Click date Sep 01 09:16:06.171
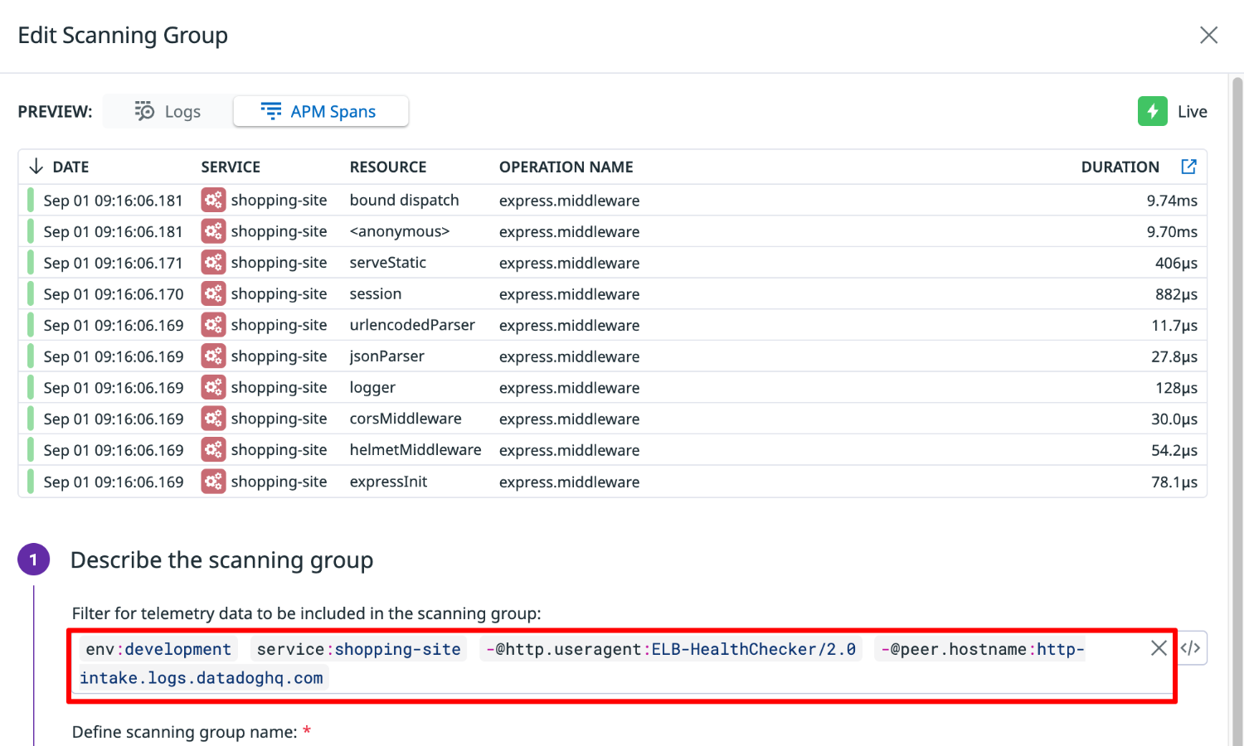 coord(113,263)
